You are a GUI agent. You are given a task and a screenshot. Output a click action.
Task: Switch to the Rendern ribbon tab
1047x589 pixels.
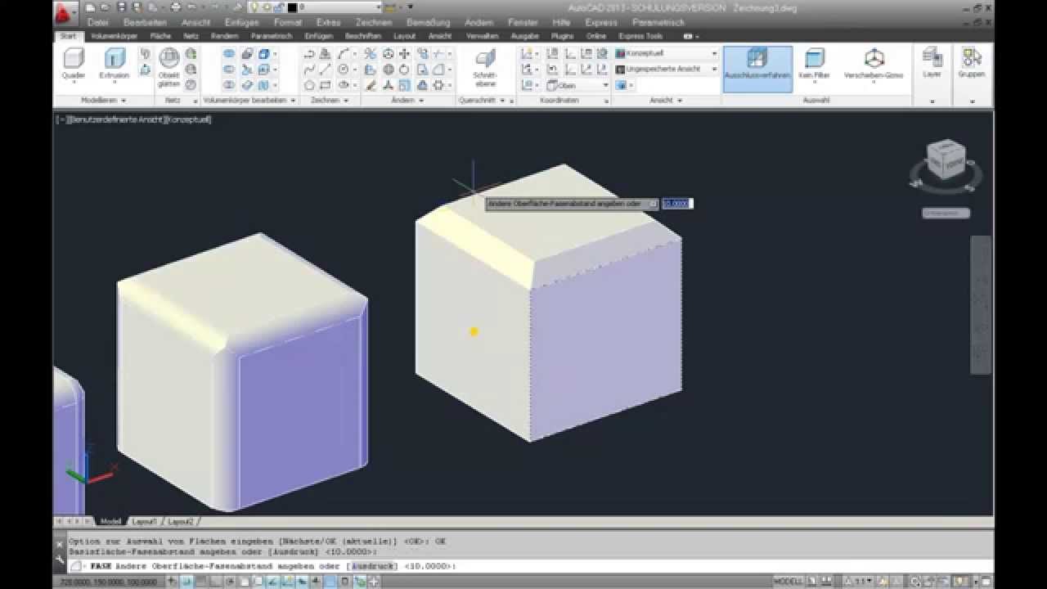(x=224, y=36)
